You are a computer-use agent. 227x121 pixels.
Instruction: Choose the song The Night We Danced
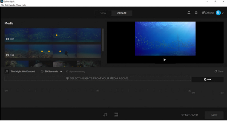coord(23,72)
